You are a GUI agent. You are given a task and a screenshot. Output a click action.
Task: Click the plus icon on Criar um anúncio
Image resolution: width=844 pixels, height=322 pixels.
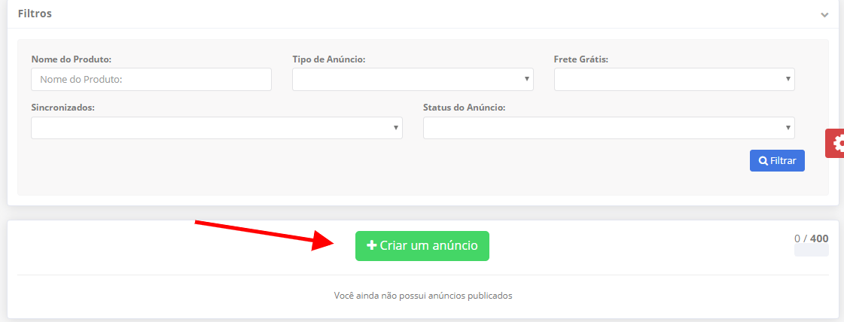(x=371, y=246)
